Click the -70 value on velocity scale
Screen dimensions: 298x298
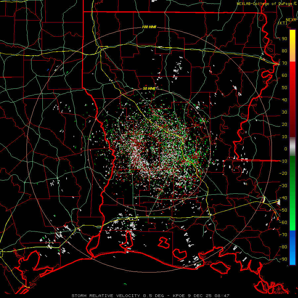coord(283,235)
